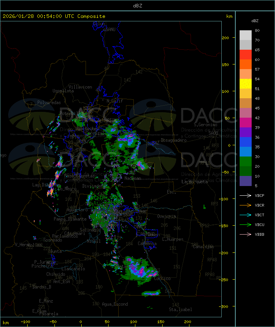Click the Bardas_B place label
The height and width of the screenshot is (327, 275).
(42, 287)
